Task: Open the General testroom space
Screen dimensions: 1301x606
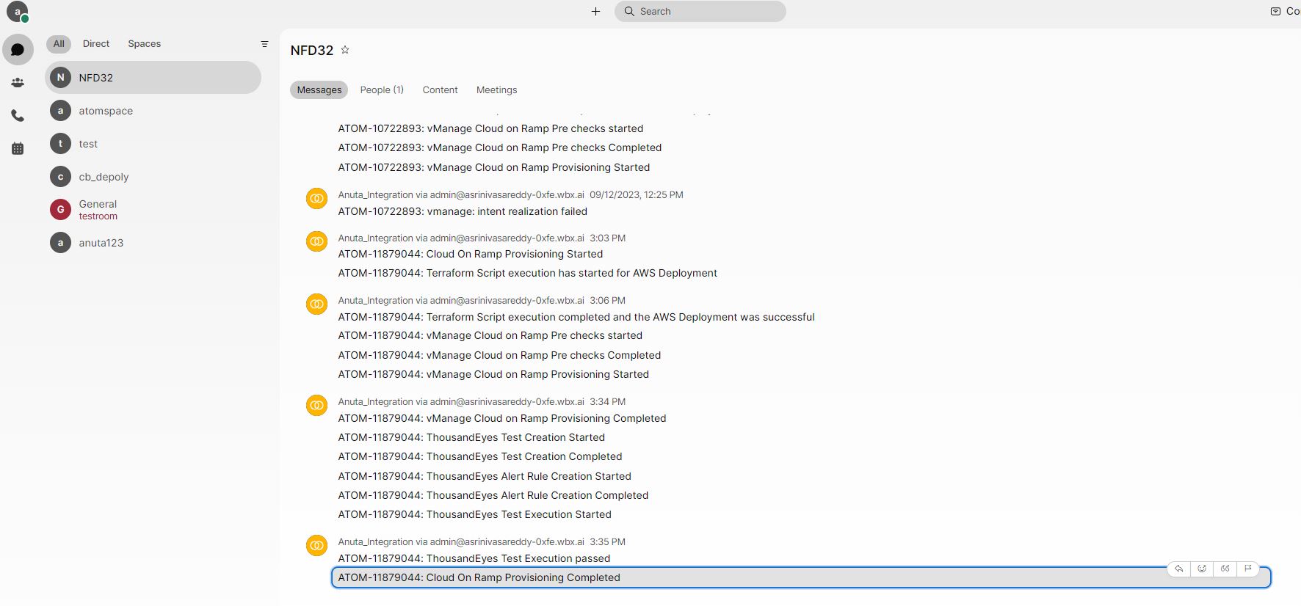Action: tap(153, 210)
